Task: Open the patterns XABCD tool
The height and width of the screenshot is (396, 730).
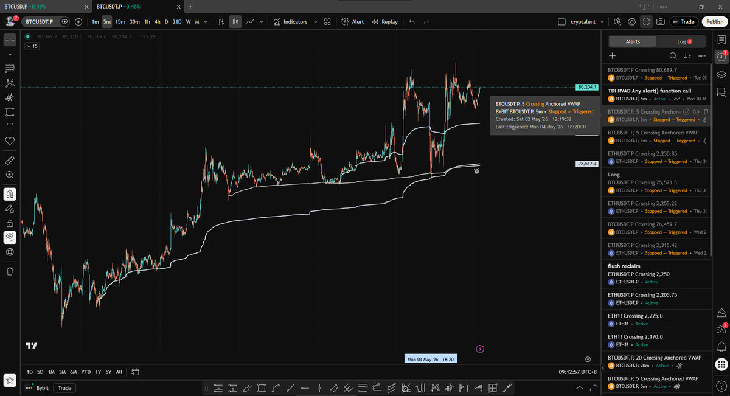Action: pyautogui.click(x=10, y=83)
